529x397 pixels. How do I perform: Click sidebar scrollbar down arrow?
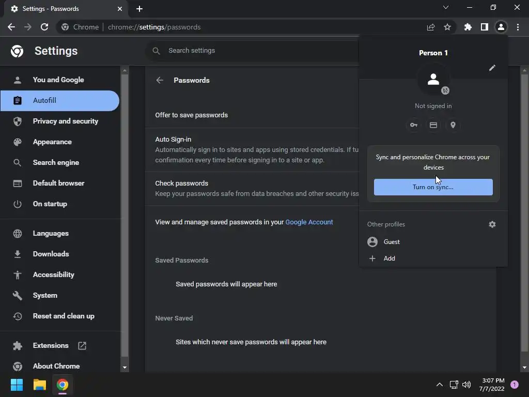125,368
